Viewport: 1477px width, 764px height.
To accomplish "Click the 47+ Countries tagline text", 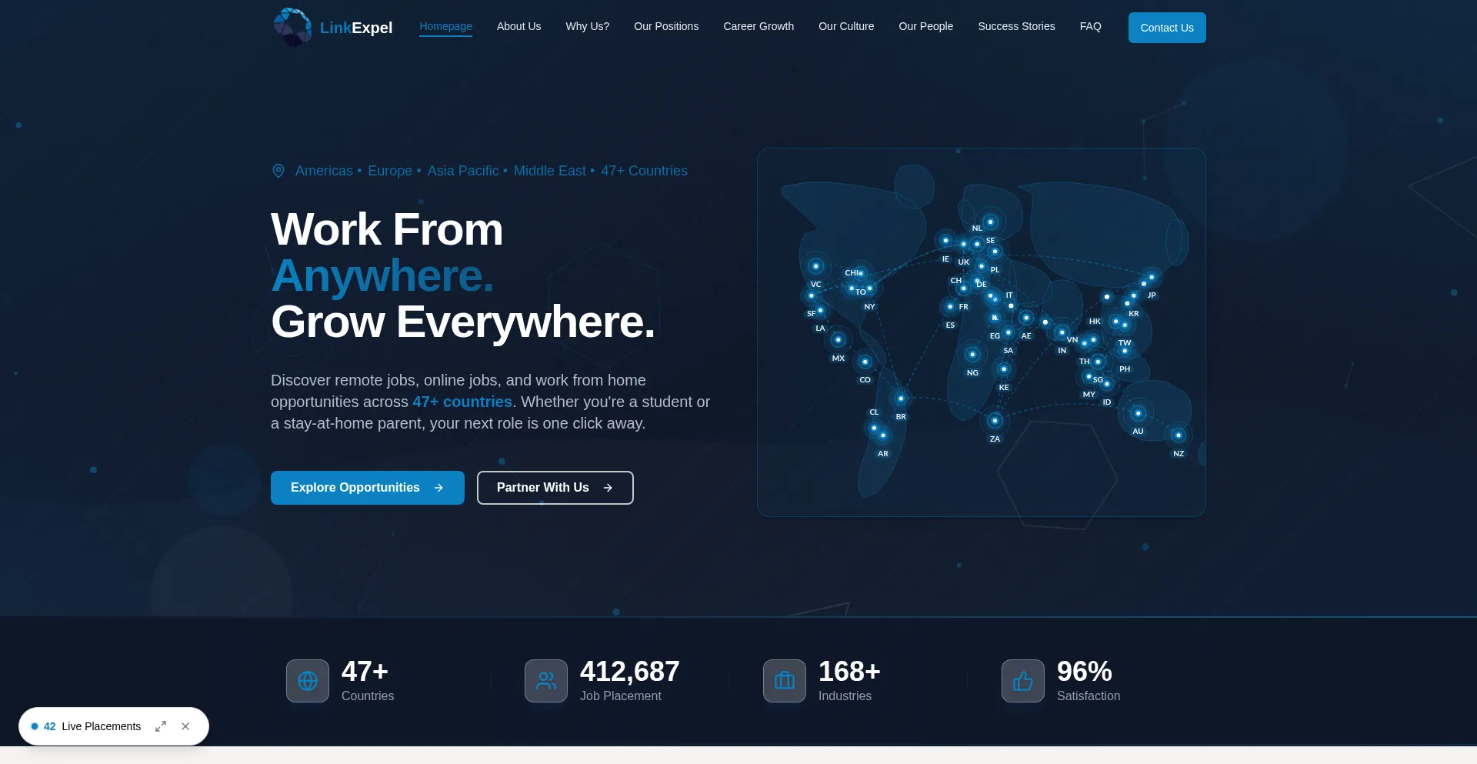I will [644, 171].
